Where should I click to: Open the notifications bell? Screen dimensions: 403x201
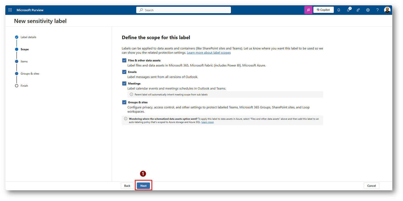[339, 10]
